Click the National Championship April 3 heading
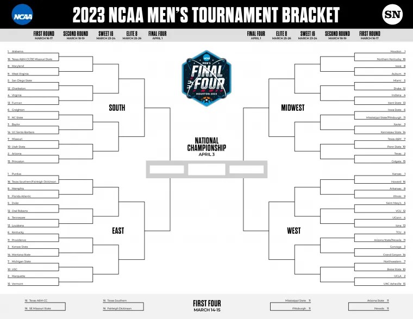Screen dimensions: 413x319 coord(206,147)
